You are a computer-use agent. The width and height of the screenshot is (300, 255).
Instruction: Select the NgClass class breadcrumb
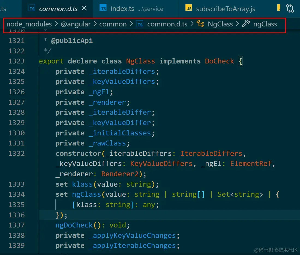point(220,24)
